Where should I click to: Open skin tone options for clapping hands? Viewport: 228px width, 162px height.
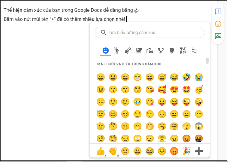pos(118,156)
